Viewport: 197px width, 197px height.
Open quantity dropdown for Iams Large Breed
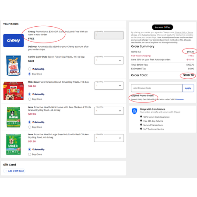point(109,138)
